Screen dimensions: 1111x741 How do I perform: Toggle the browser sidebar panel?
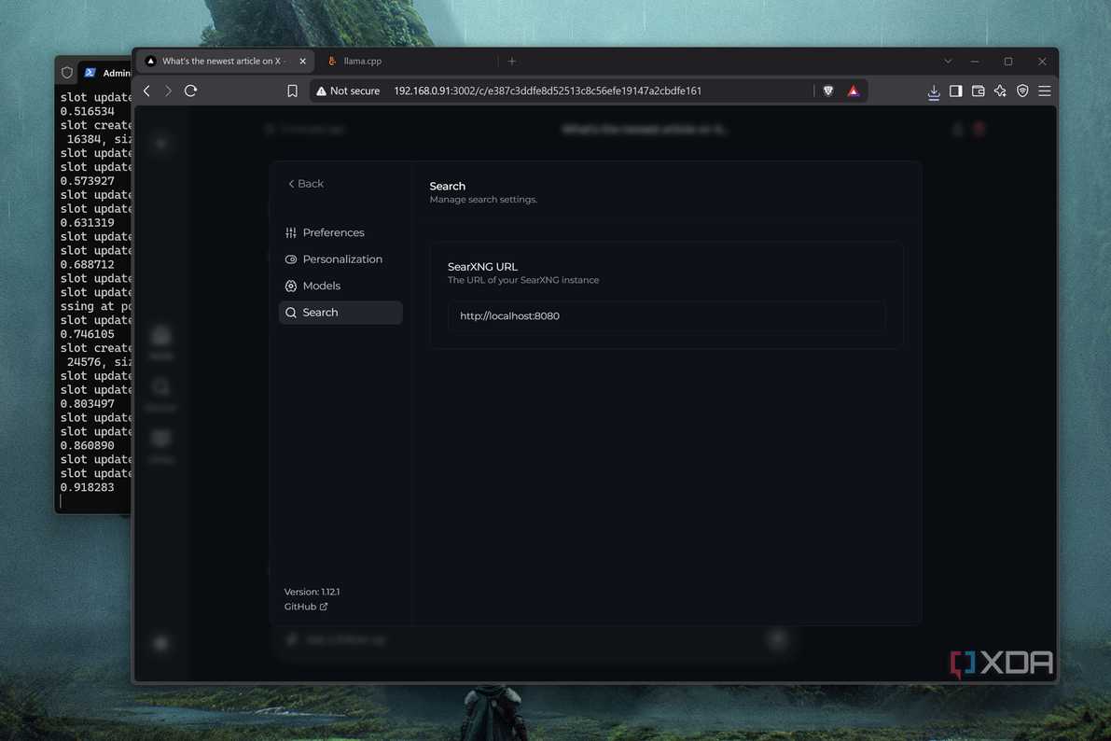click(956, 91)
